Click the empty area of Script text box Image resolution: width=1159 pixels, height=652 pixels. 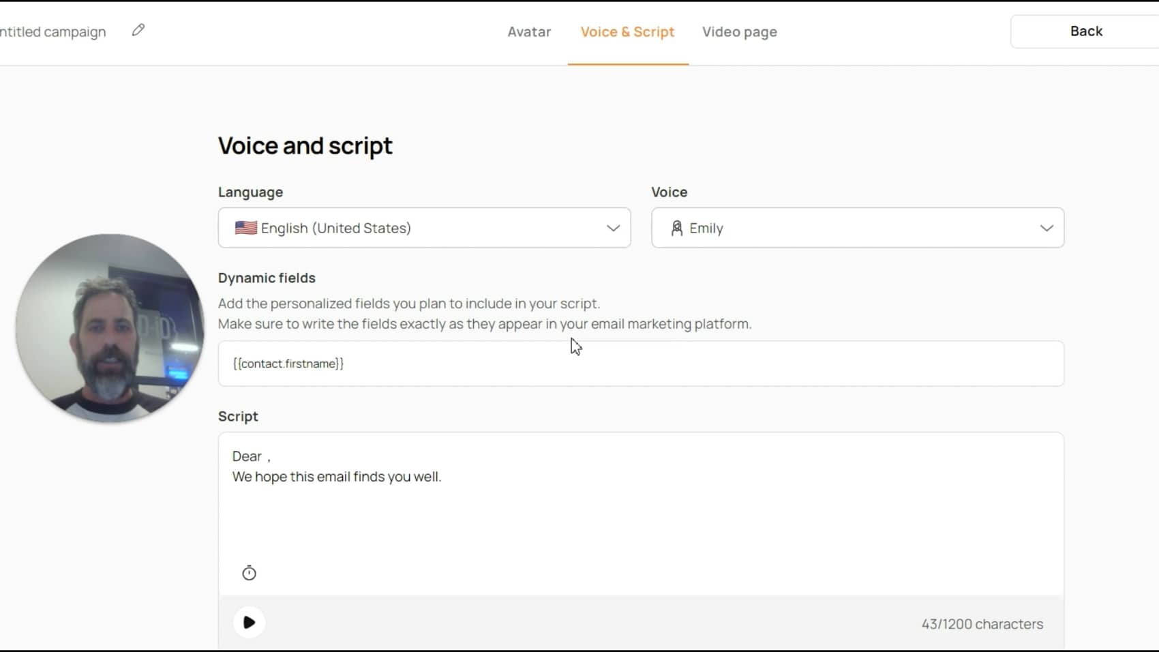tap(641, 525)
